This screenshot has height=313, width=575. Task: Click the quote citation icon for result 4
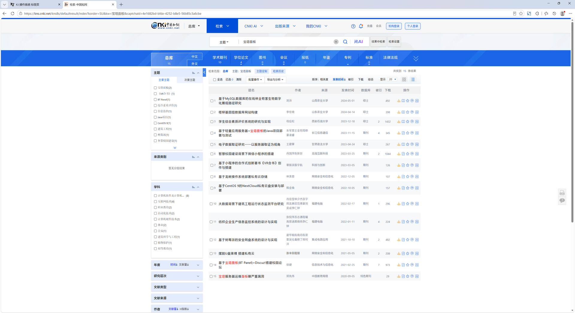[412, 133]
